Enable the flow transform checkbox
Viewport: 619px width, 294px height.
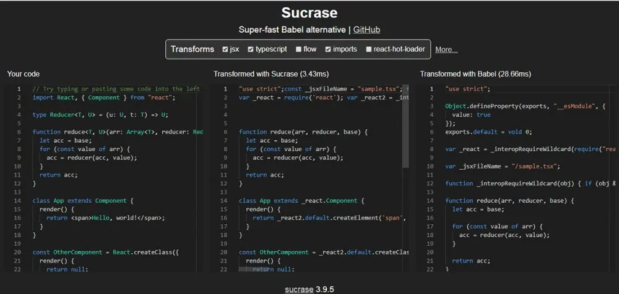(x=299, y=49)
